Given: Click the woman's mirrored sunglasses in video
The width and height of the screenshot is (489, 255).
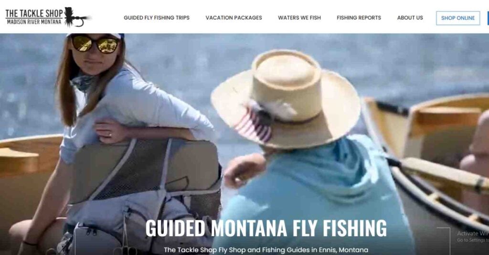Looking at the screenshot, I should coord(96,43).
